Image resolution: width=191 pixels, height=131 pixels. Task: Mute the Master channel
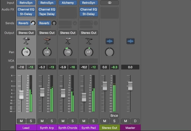[x=125, y=121]
